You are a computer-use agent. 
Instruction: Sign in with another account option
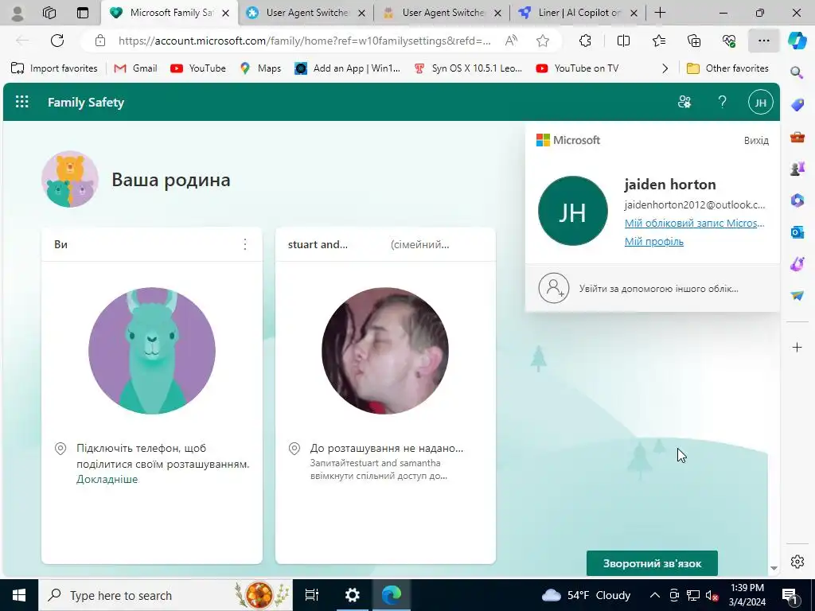[x=653, y=288]
